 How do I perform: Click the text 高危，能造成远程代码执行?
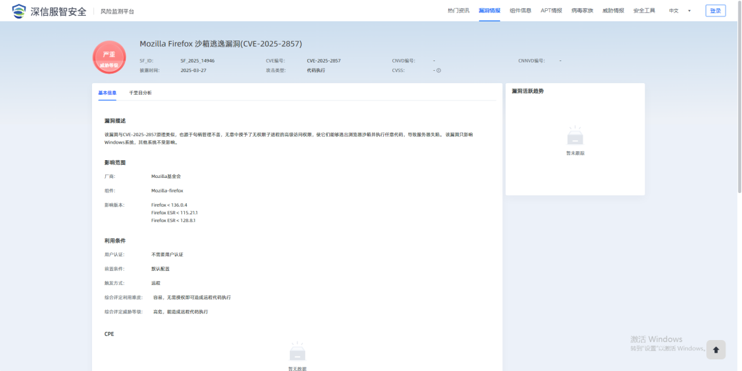(180, 312)
